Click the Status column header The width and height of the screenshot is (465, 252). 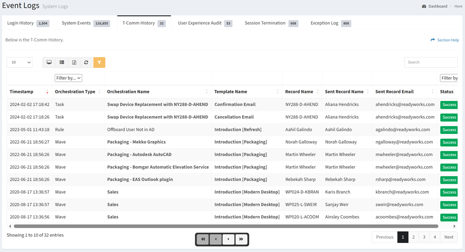click(447, 92)
